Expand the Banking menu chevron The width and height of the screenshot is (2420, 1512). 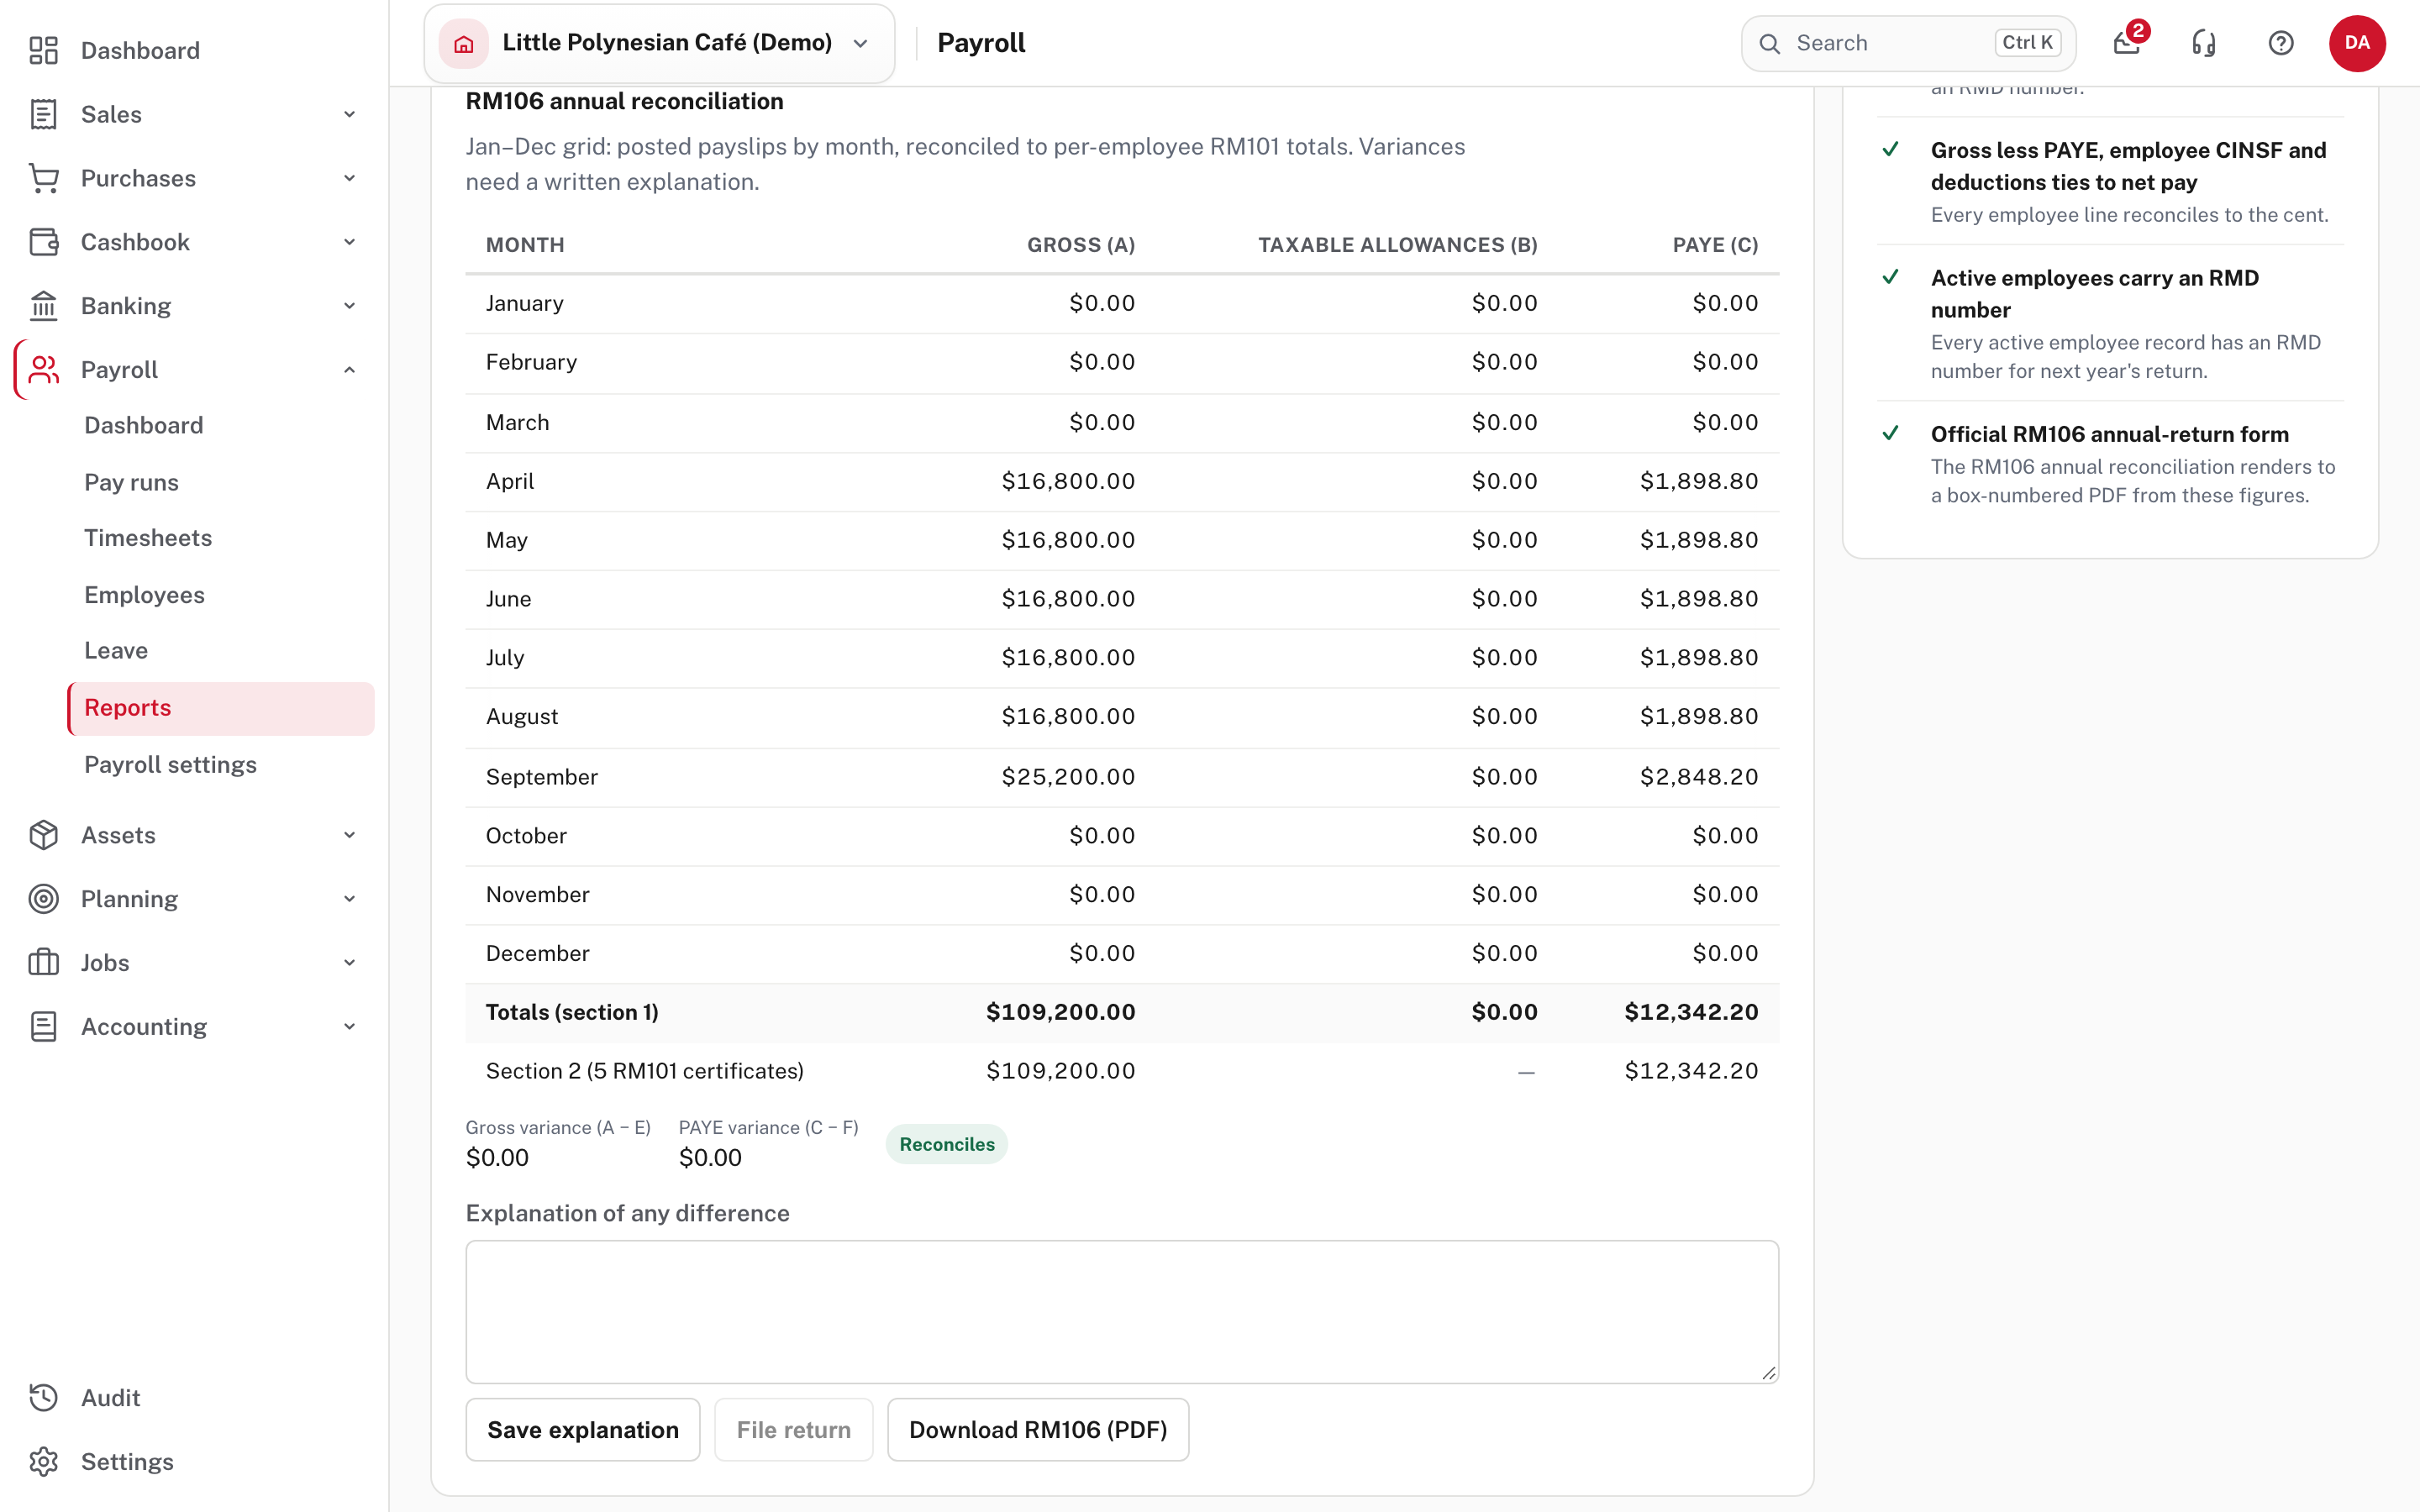pos(350,306)
